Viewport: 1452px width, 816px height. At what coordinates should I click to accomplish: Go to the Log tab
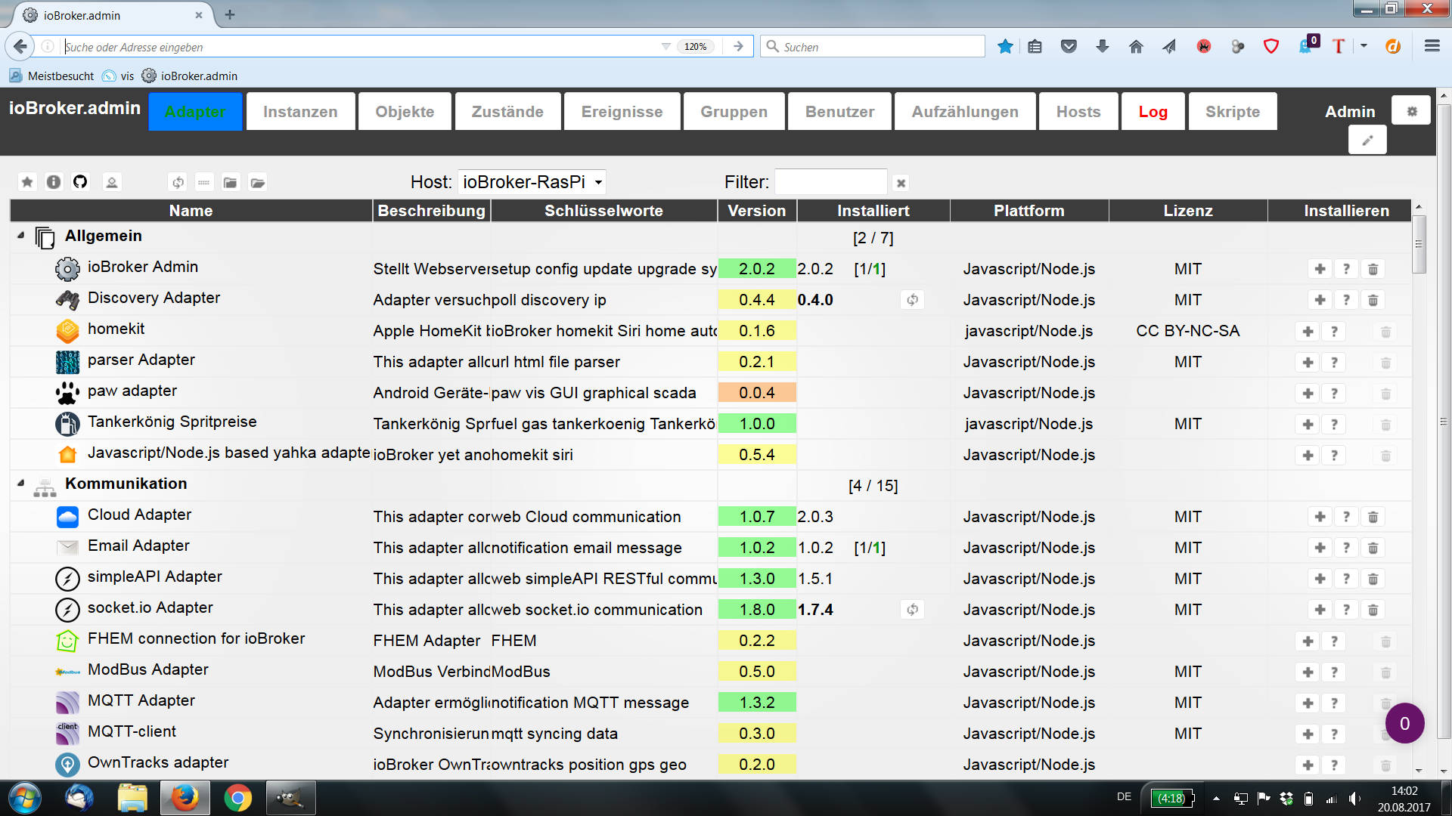tap(1153, 111)
